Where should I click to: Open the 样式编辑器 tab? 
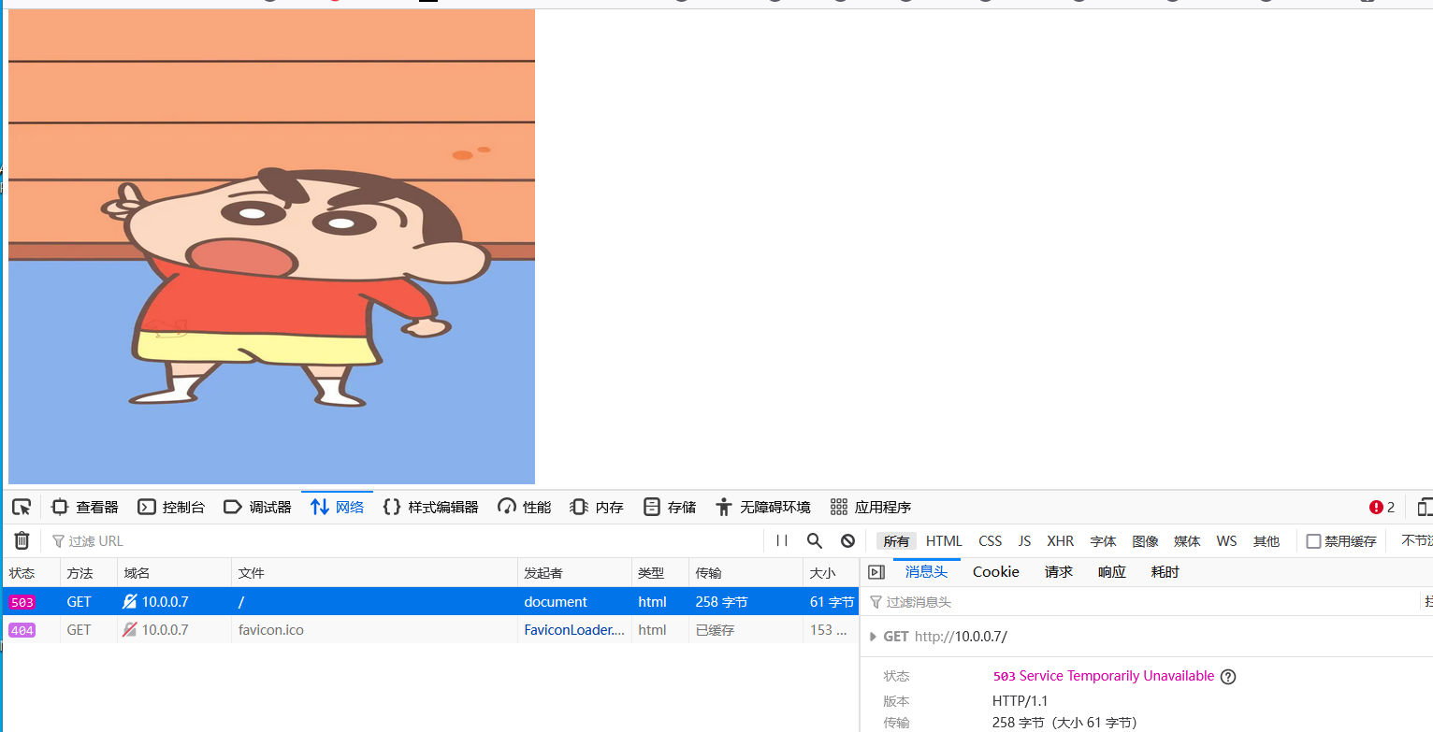pyautogui.click(x=430, y=507)
